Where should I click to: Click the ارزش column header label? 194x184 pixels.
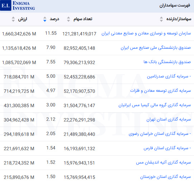click(x=23, y=19)
